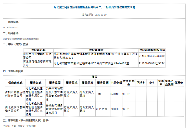The image size is (190, 132).
Task: Click the review score 92.61
Action: pos(126,109)
